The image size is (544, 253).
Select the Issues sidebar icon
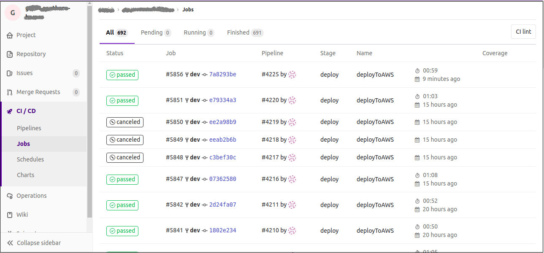[9, 73]
